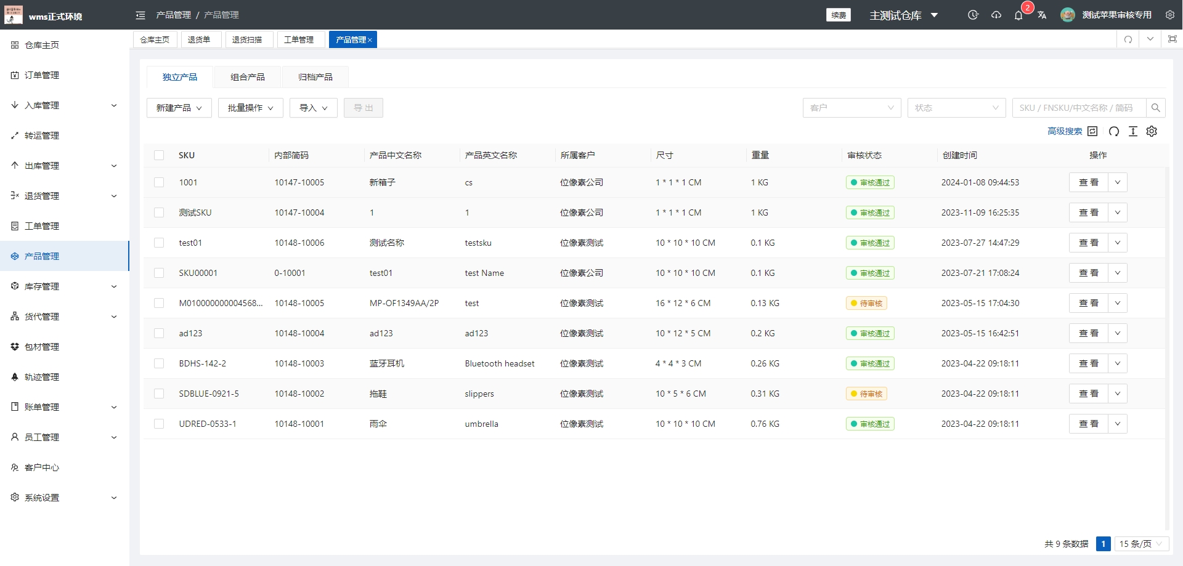The image size is (1183, 566).
Task: Tick the checkbox for ad123
Action: pos(159,333)
